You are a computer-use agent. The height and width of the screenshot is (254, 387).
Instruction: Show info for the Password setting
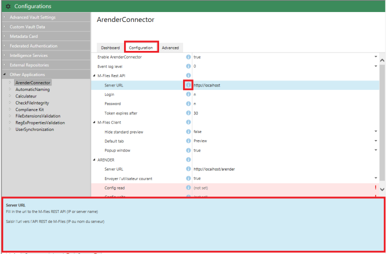pyautogui.click(x=189, y=103)
